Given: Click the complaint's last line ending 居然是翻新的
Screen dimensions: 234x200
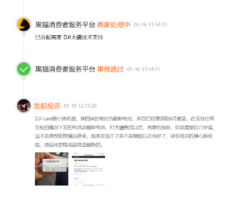Looking at the screenshot, I should point(69,145).
